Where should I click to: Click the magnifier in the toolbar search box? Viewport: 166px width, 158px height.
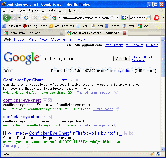[148, 18]
